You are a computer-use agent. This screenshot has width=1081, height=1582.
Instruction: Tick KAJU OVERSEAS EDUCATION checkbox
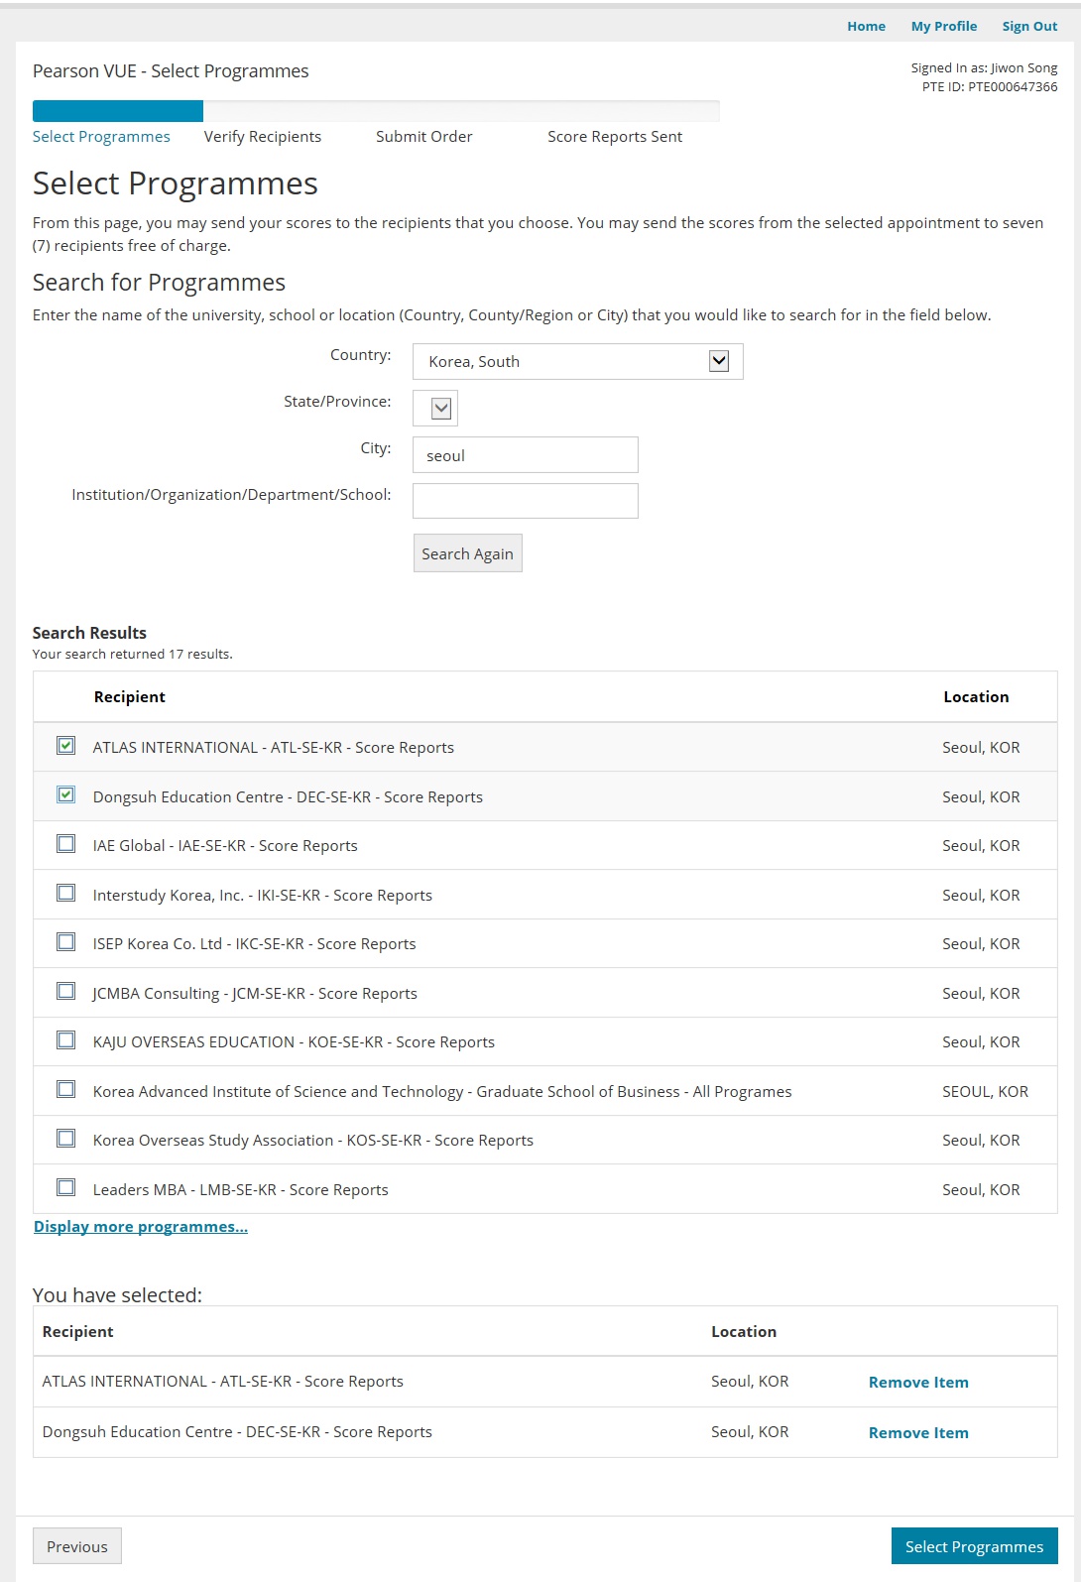coord(65,1040)
